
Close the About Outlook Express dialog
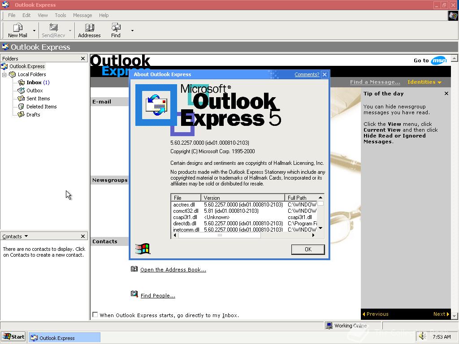[325, 75]
